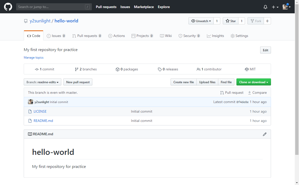The image size is (299, 185).
Task: Open the user profile avatar menu
Action: (286, 7)
